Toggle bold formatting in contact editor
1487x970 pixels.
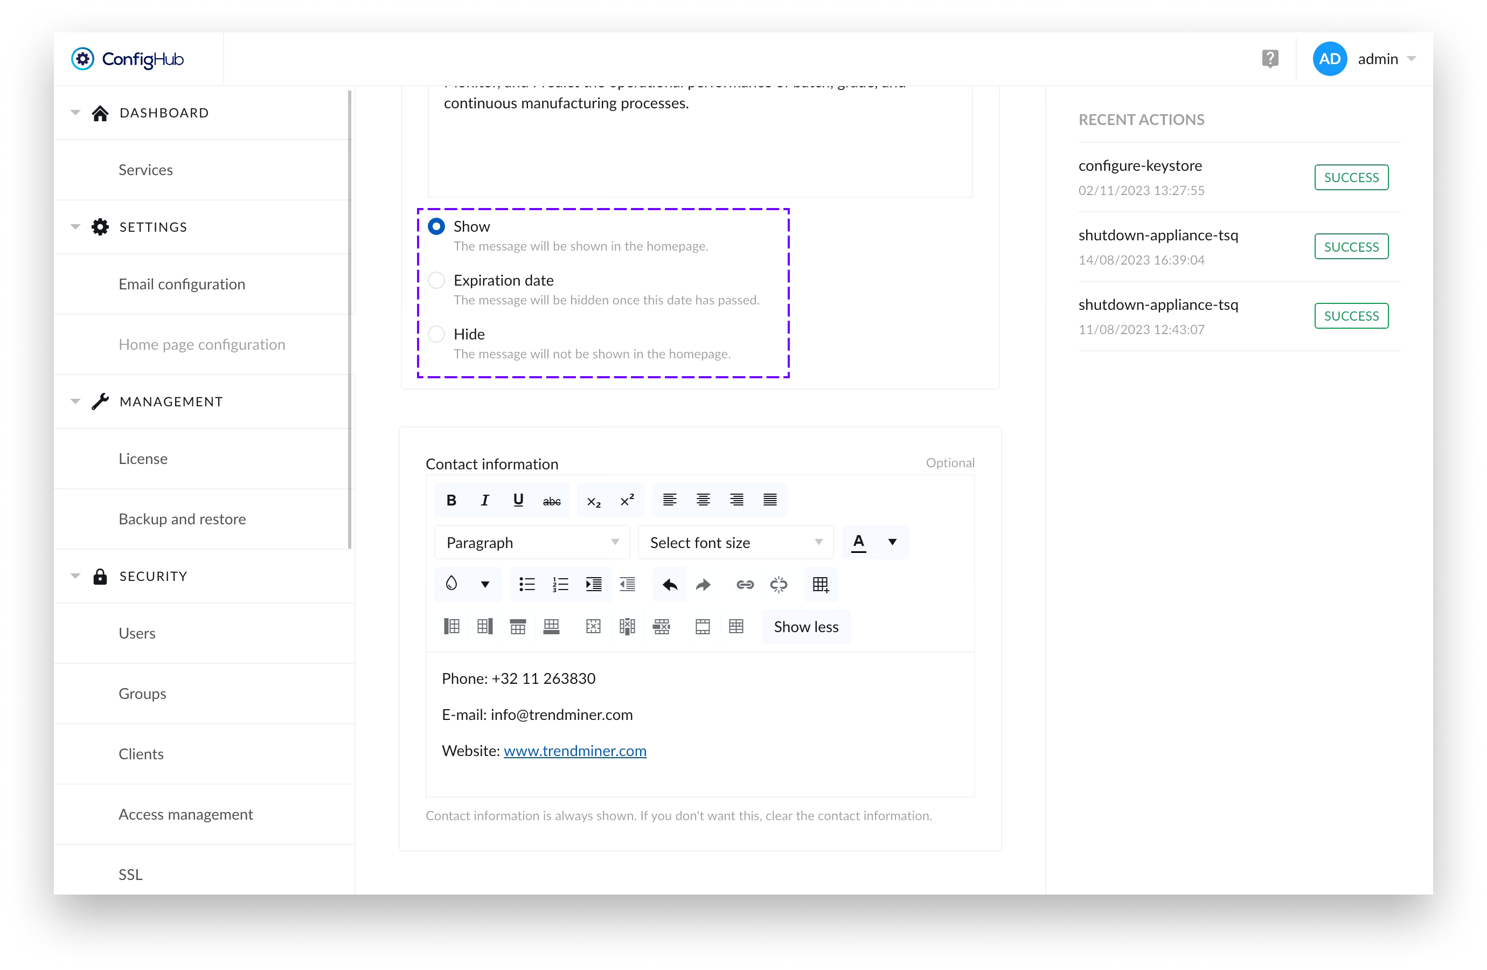[451, 500]
